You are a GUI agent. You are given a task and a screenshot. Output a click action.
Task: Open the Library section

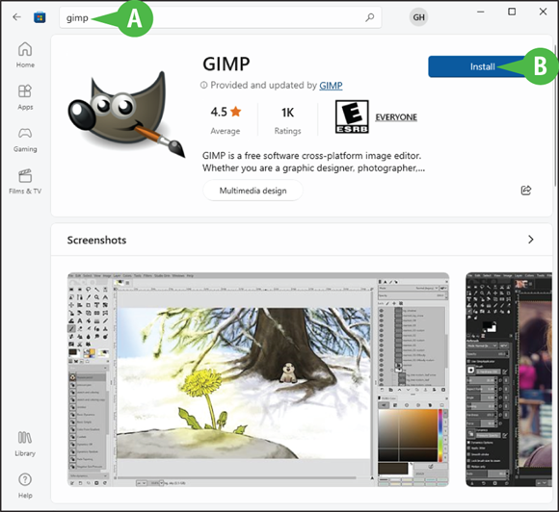pos(25,444)
